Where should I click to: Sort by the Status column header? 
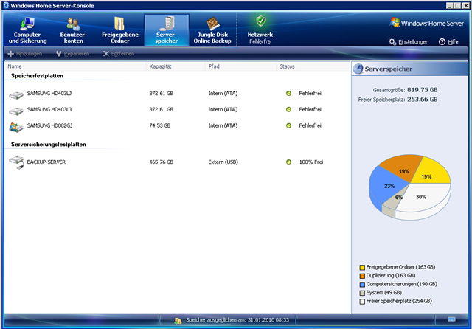313,66
